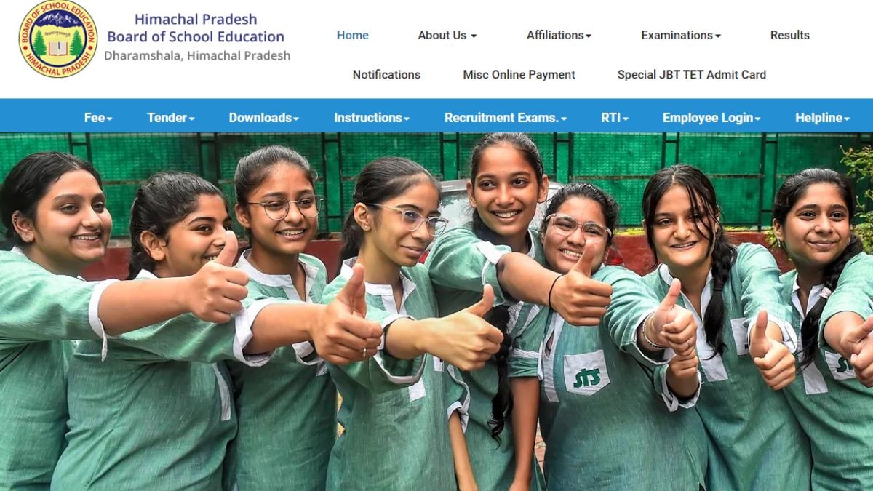The height and width of the screenshot is (491, 873).
Task: Expand the About Us dropdown menu
Action: click(447, 35)
